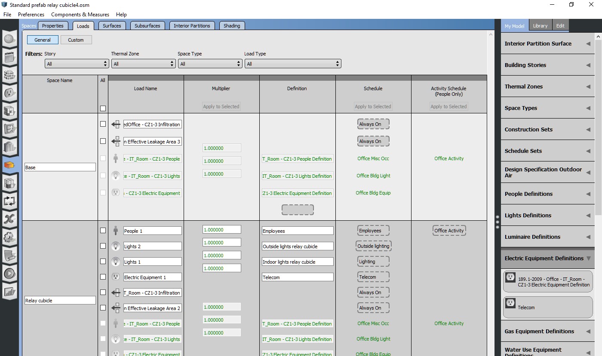This screenshot has height=356, width=602.
Task: Open the Site tab in left sidebar
Action: 9,40
